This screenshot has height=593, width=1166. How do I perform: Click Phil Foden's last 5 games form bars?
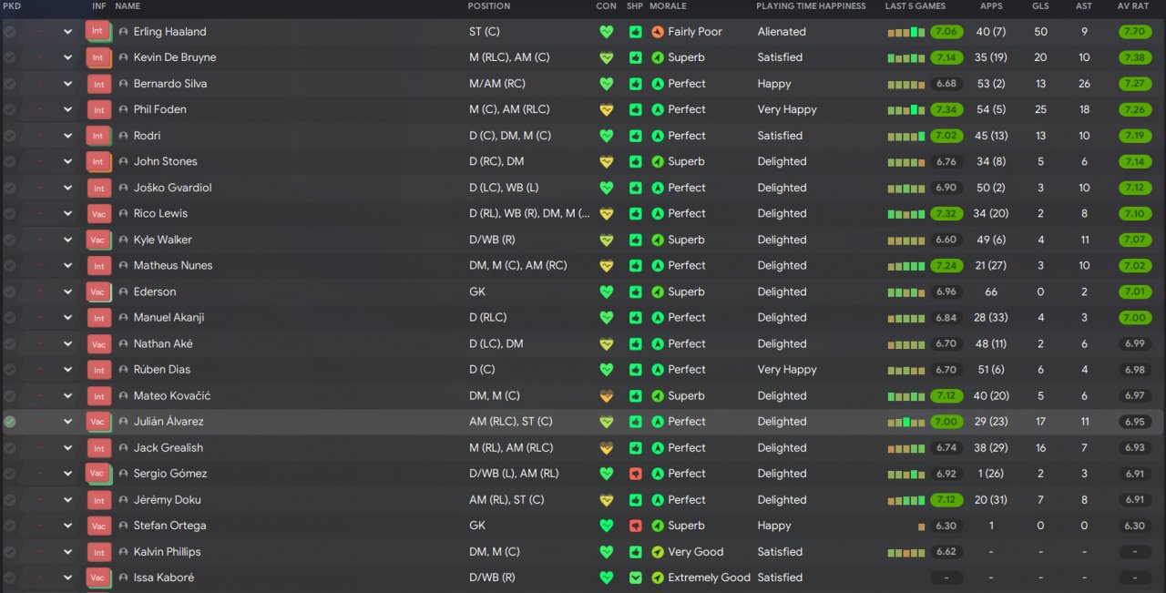tap(906, 110)
